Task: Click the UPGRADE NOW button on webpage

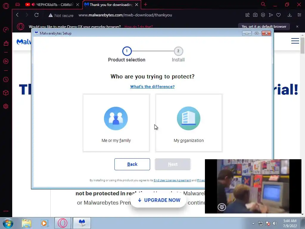Action: pos(158,200)
